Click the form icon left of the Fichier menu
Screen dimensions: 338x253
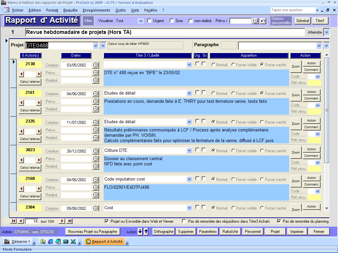(6, 10)
